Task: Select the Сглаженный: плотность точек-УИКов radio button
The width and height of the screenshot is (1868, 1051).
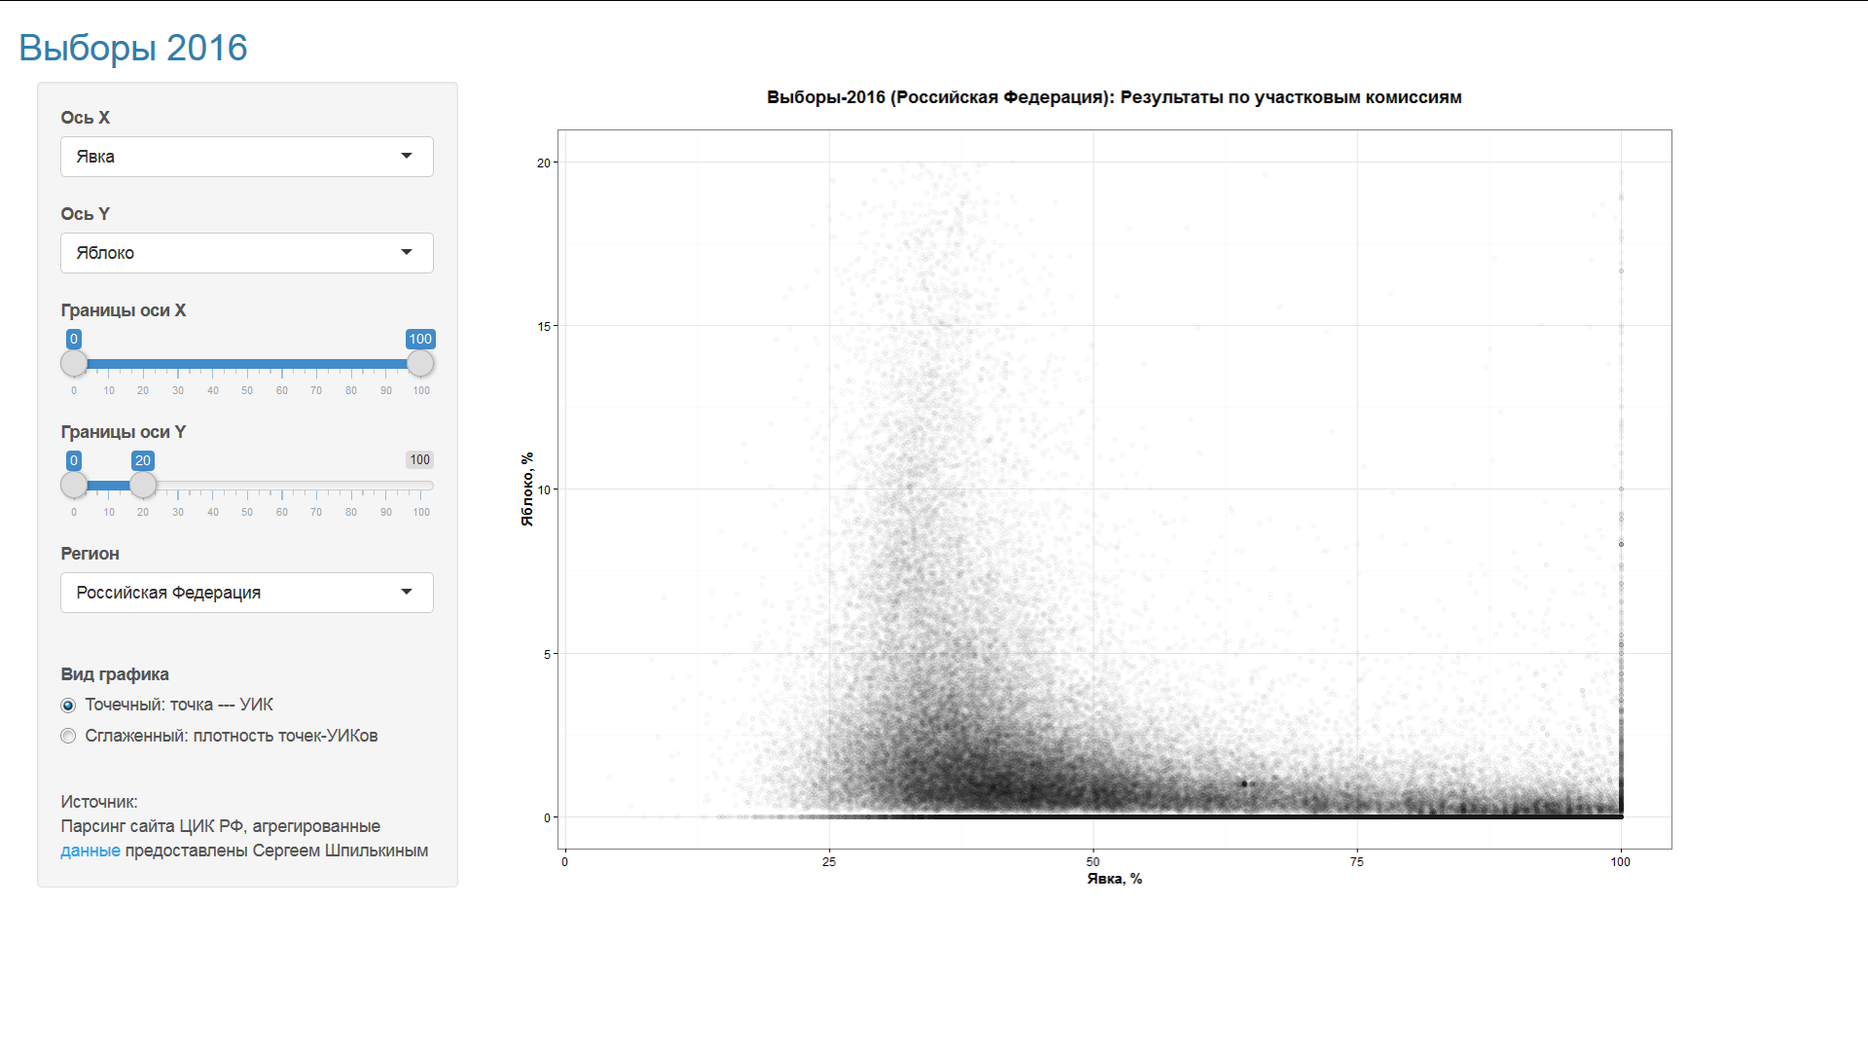Action: [x=68, y=737]
